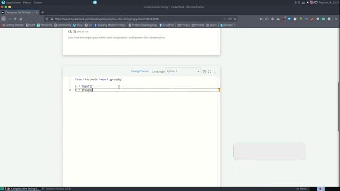Open the Docs bookmark
The width and height of the screenshot is (340, 191).
coord(78,25)
